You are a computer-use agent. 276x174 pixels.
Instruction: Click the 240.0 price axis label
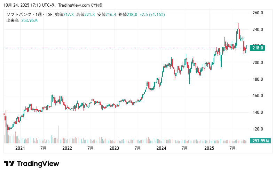pos(257,30)
